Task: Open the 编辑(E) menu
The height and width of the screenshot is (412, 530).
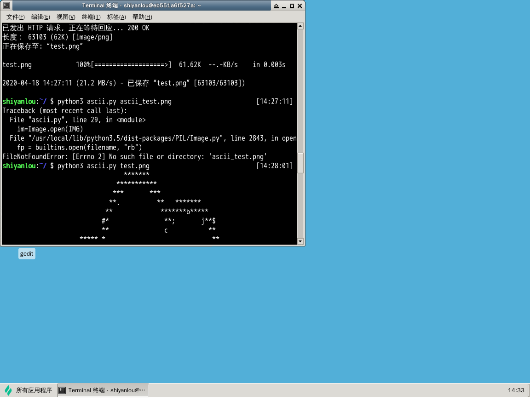Action: pyautogui.click(x=40, y=17)
